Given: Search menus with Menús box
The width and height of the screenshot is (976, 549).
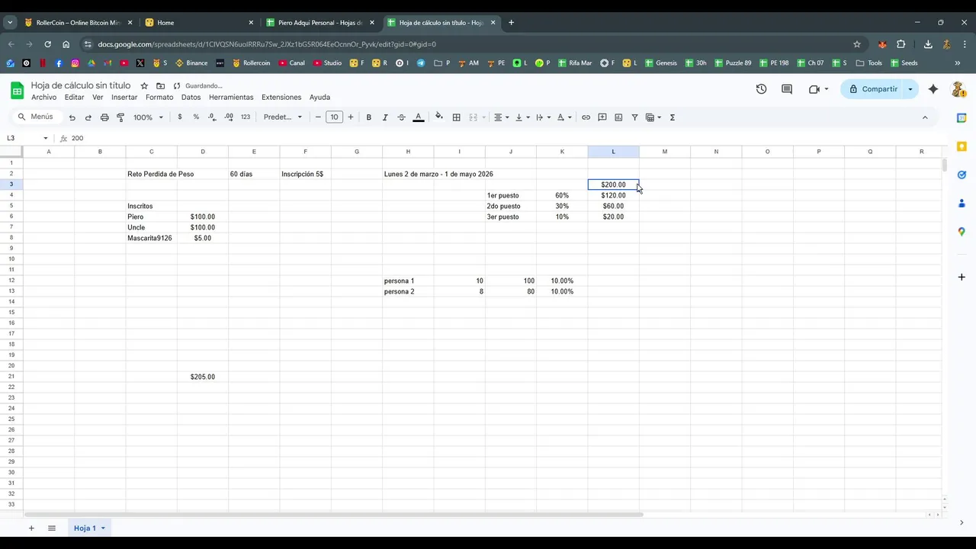Looking at the screenshot, I should [x=36, y=117].
